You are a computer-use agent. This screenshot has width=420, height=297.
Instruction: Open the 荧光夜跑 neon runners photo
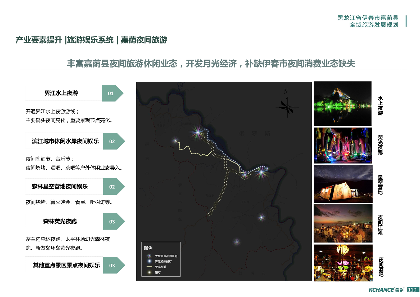pyautogui.click(x=343, y=145)
